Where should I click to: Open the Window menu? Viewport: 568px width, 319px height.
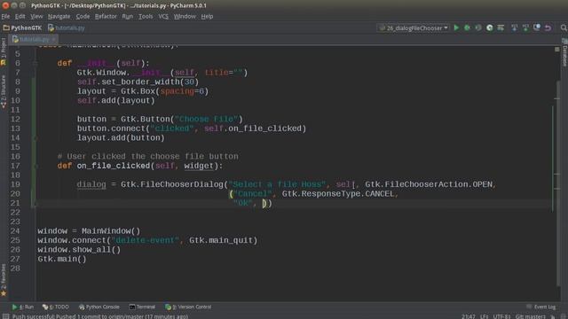click(185, 16)
